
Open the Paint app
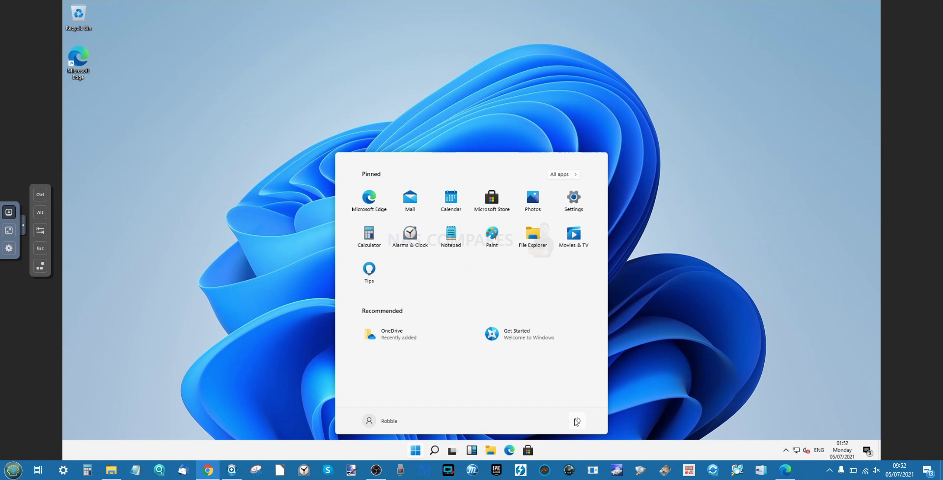(x=492, y=236)
